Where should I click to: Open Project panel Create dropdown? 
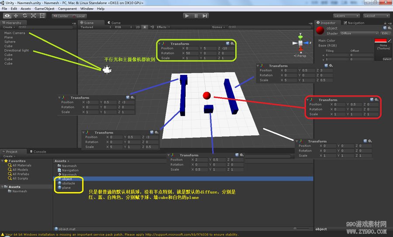click(x=9, y=156)
